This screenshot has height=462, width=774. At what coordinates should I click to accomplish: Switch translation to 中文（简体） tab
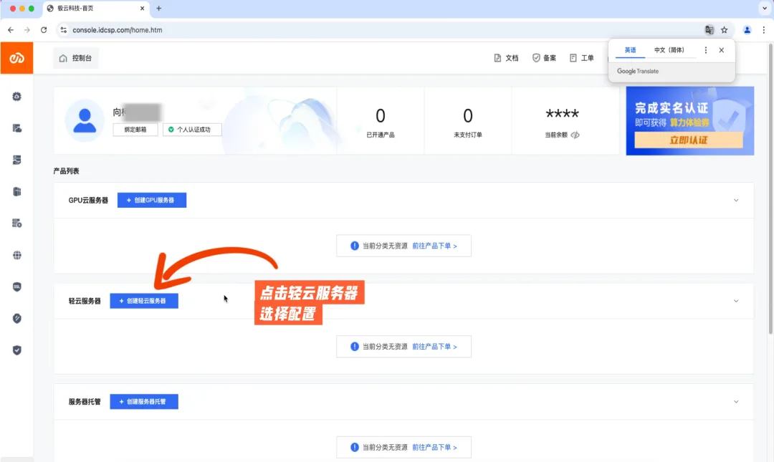[669, 50]
